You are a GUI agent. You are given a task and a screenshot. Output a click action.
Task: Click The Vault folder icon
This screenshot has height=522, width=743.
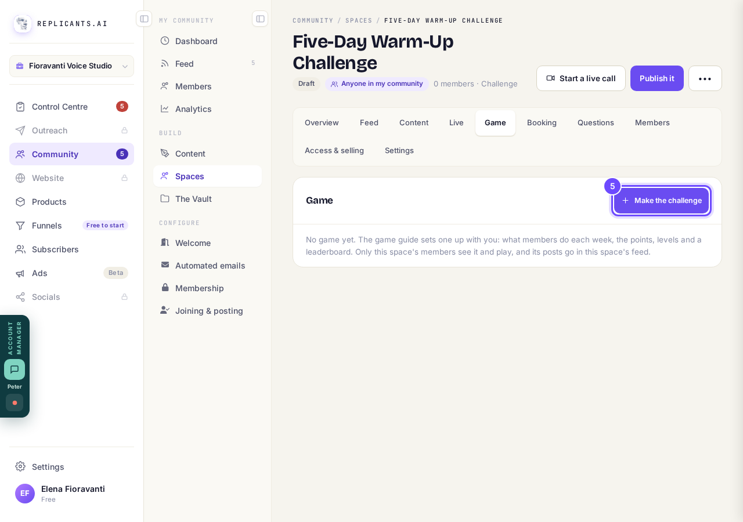(165, 198)
